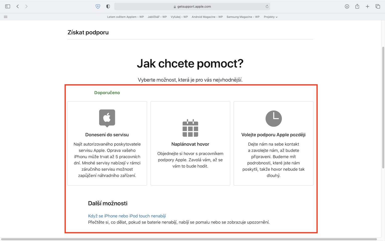
Task: Open the Letem světem Applem bookmark
Action: pyautogui.click(x=125, y=17)
